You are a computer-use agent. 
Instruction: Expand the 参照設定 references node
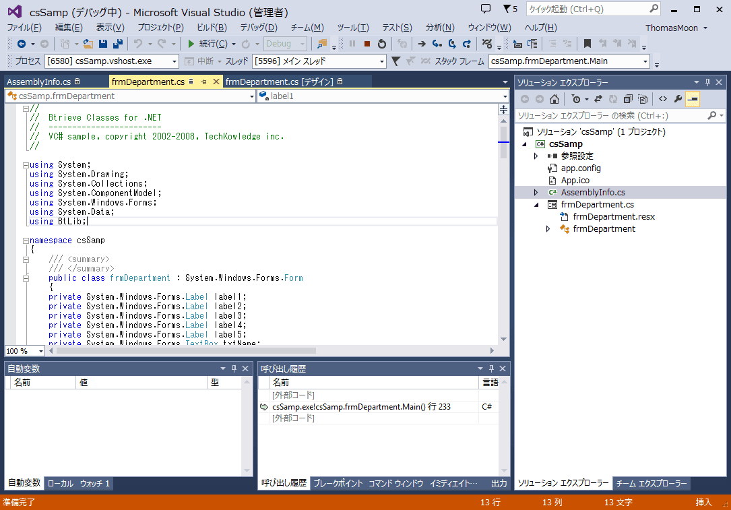pyautogui.click(x=536, y=156)
